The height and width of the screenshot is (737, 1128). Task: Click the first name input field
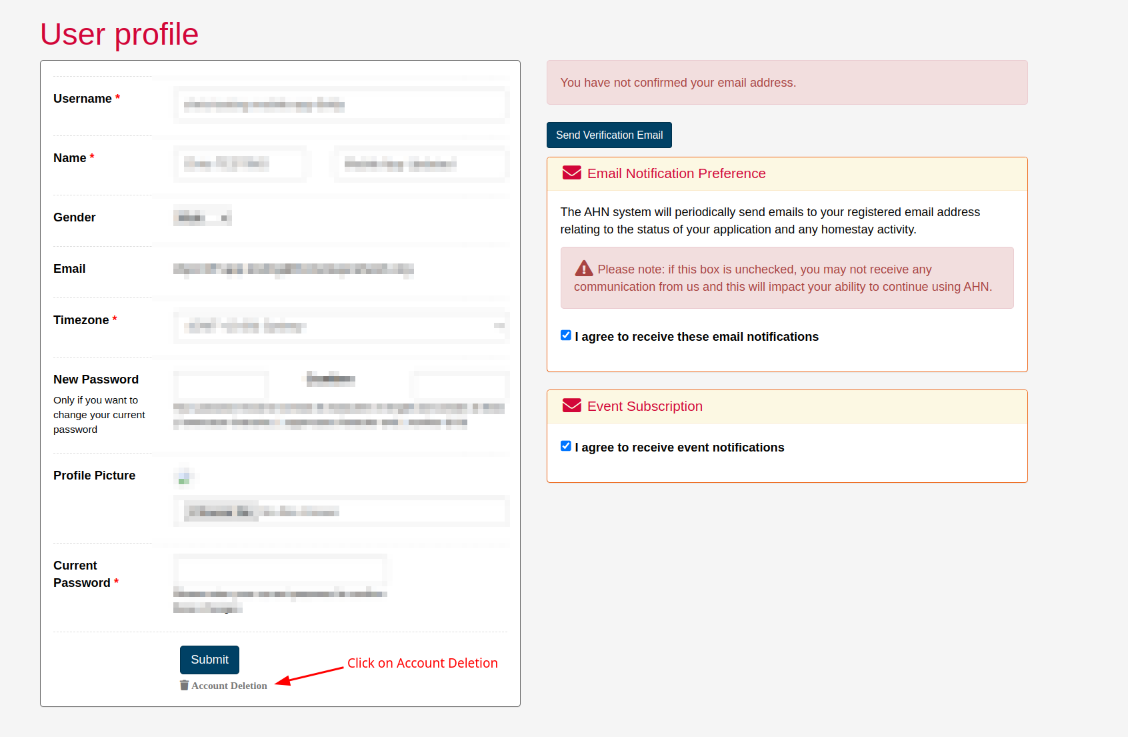click(240, 164)
